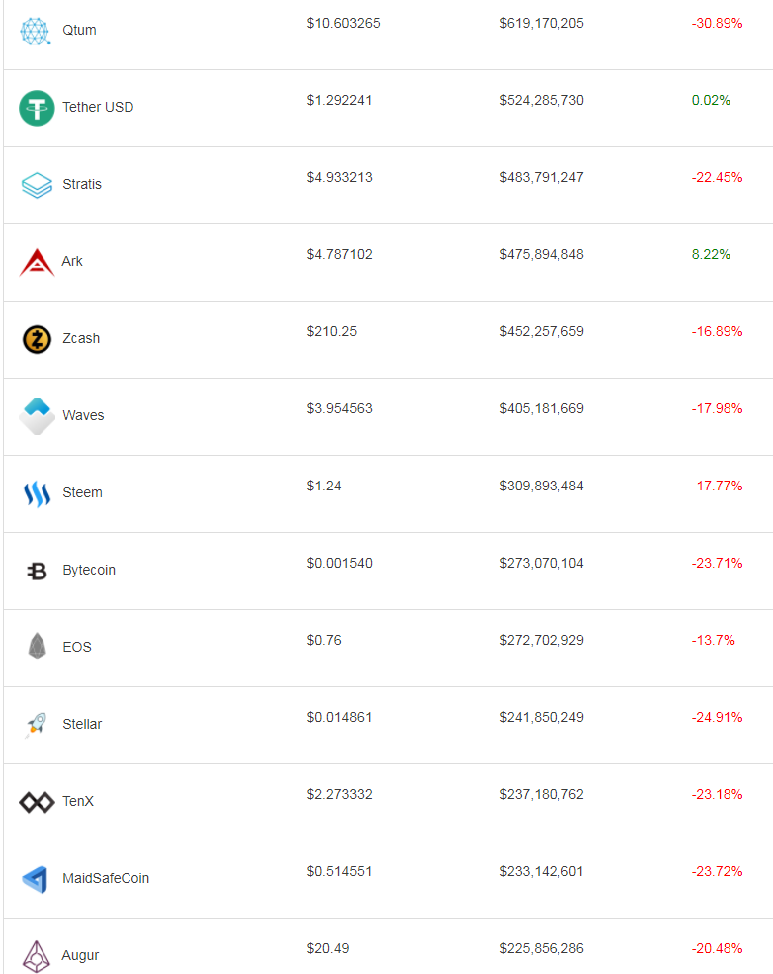Click Tether USD market cap $524,285,730

(x=542, y=100)
